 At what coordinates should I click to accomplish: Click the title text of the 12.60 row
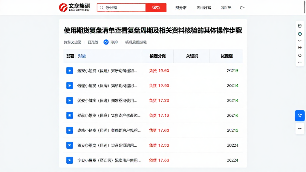click(x=107, y=86)
